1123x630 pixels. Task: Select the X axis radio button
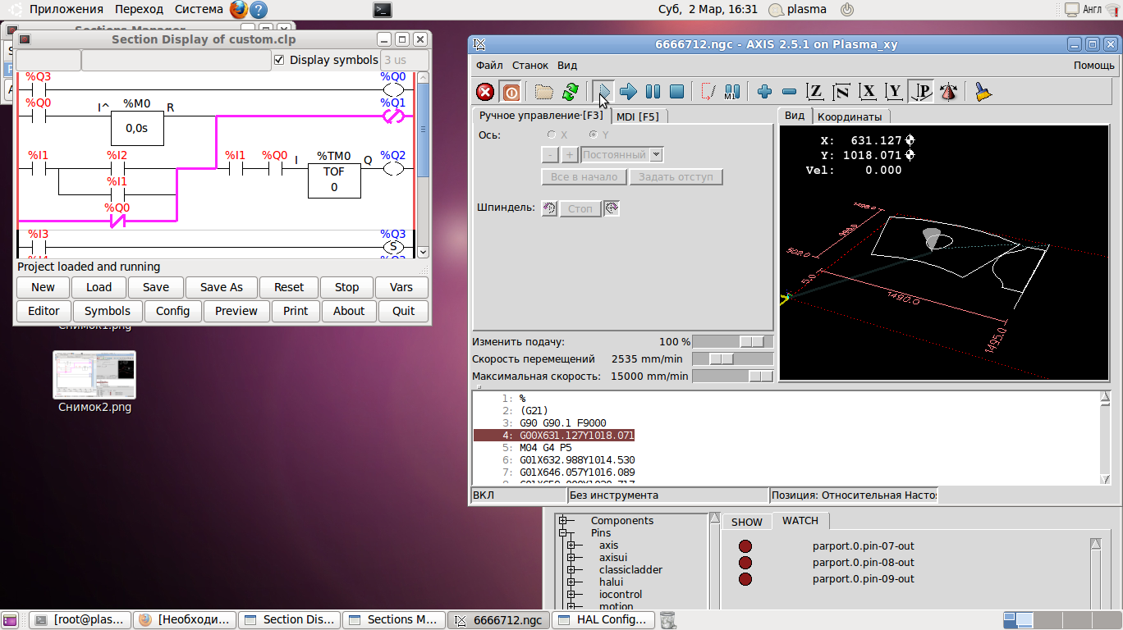click(x=552, y=135)
